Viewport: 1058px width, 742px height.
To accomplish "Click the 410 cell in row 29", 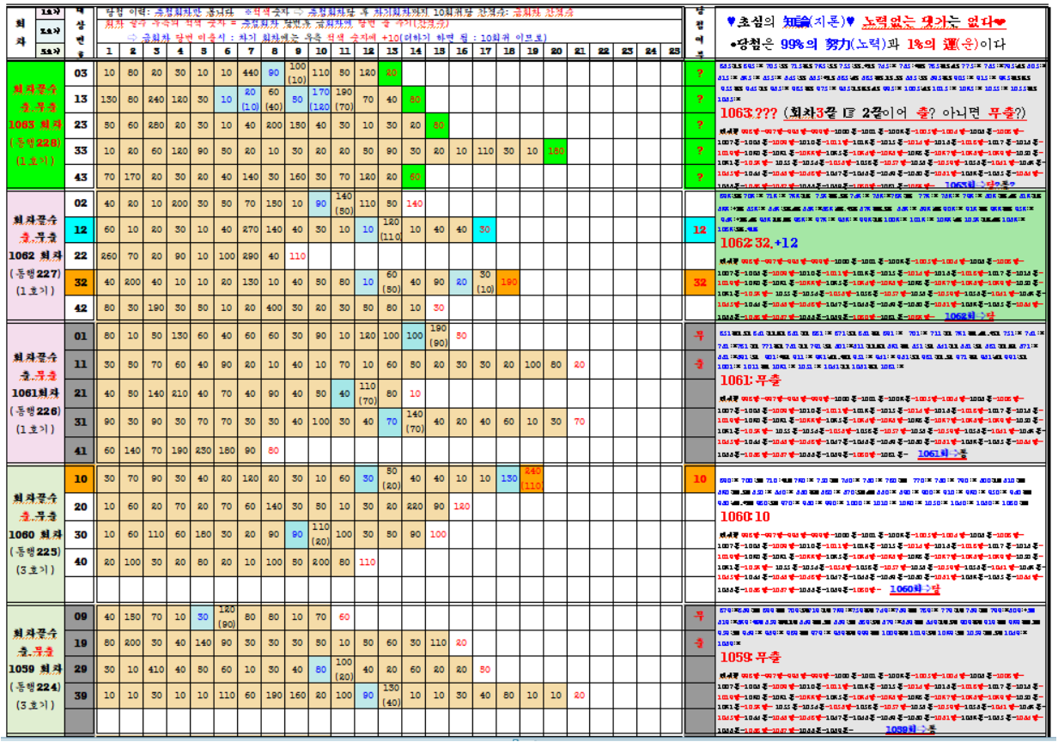I will (156, 669).
